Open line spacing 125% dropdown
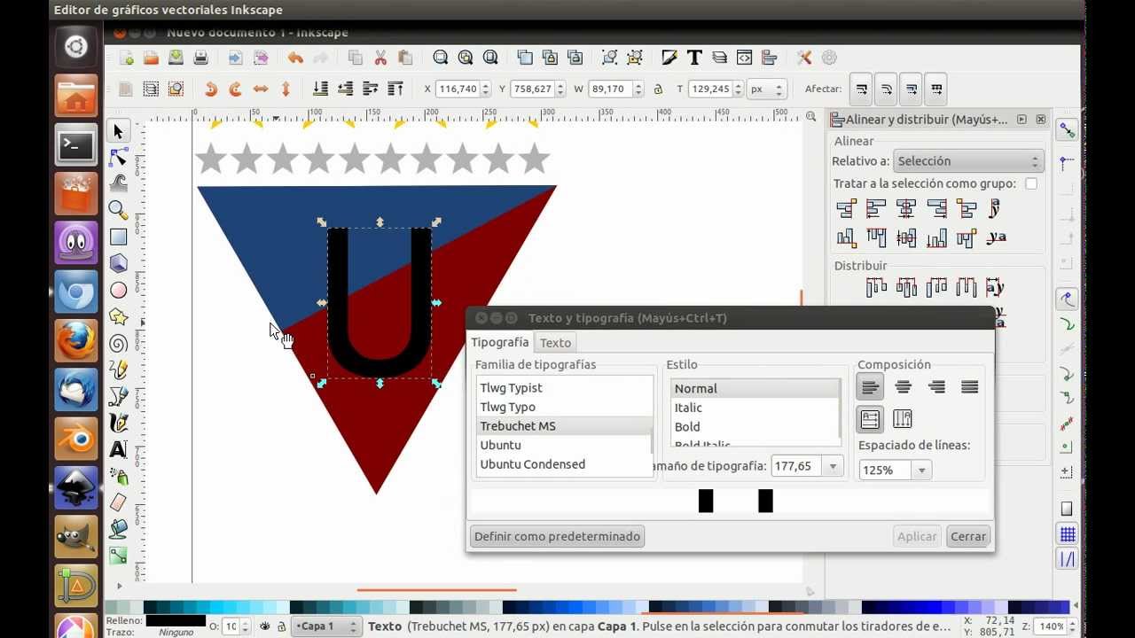This screenshot has height=638, width=1135. click(922, 471)
